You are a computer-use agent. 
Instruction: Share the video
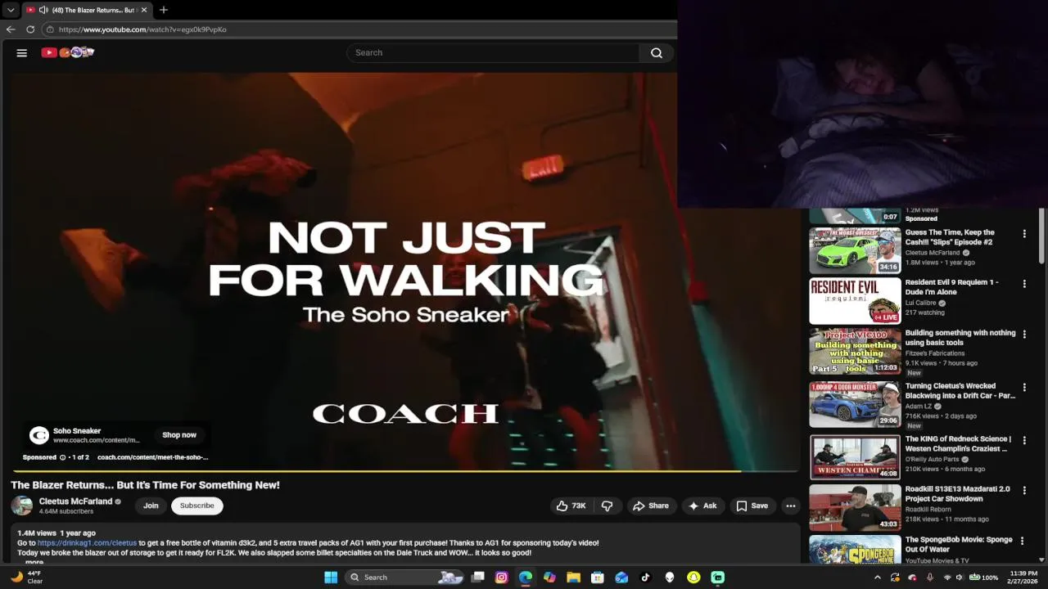coord(651,506)
